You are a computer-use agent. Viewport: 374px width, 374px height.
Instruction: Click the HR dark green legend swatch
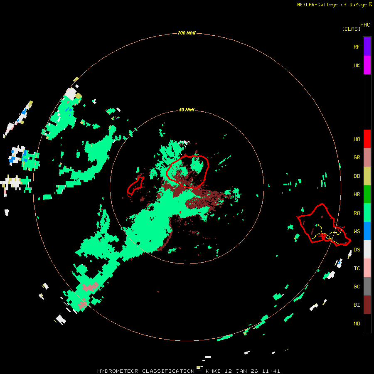click(367, 194)
